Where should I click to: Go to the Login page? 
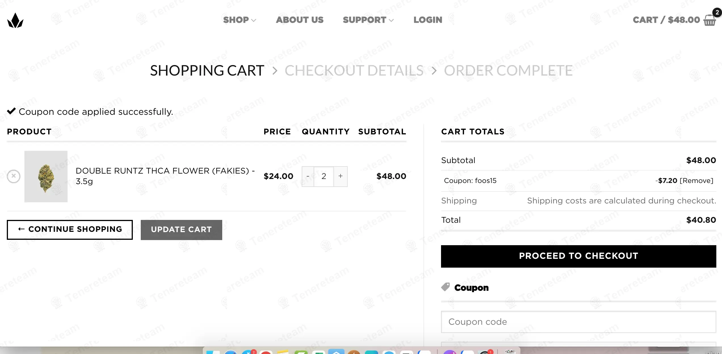click(428, 20)
